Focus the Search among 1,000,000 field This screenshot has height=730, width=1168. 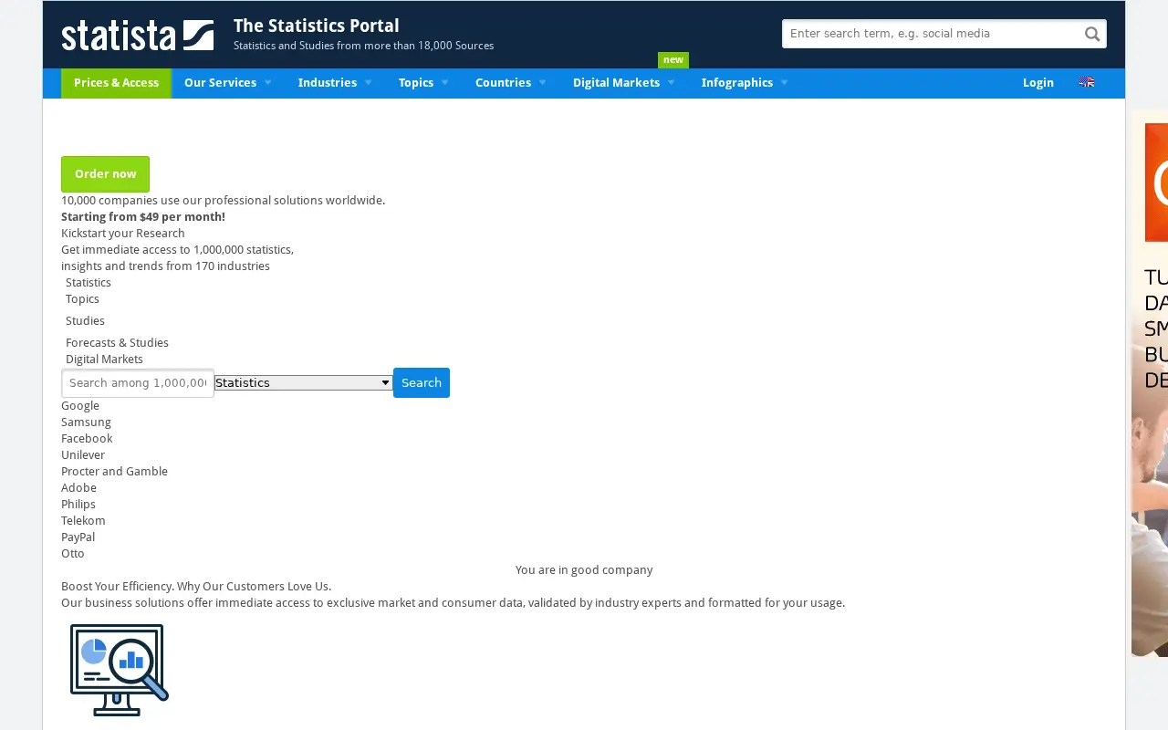click(x=138, y=383)
